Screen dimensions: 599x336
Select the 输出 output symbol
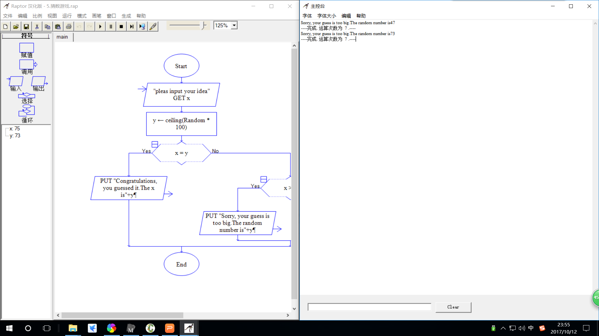tap(39, 84)
